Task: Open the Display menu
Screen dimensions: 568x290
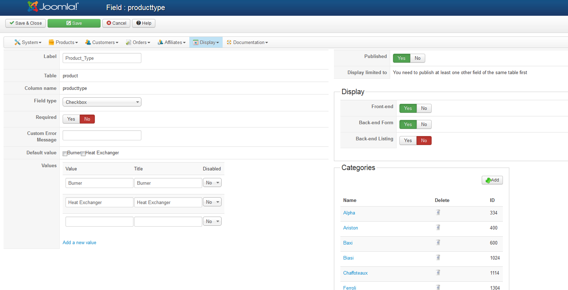Action: point(206,42)
